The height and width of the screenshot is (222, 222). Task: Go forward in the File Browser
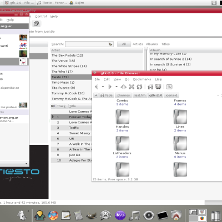tap(110, 87)
